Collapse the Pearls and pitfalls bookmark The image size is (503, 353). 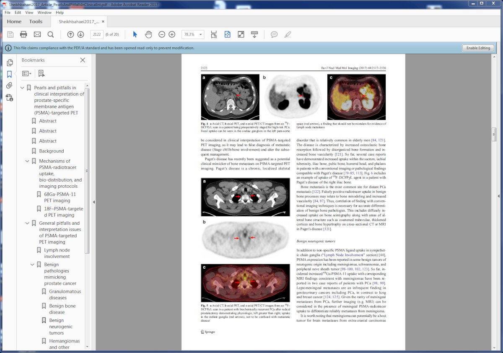coord(22,88)
